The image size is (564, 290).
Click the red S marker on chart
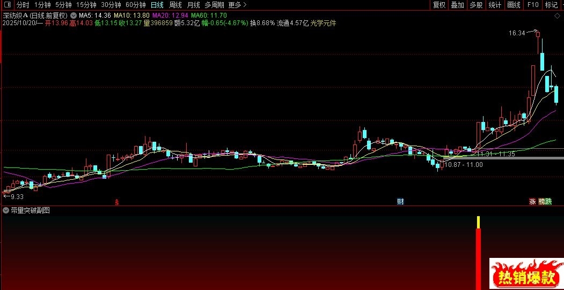116,202
